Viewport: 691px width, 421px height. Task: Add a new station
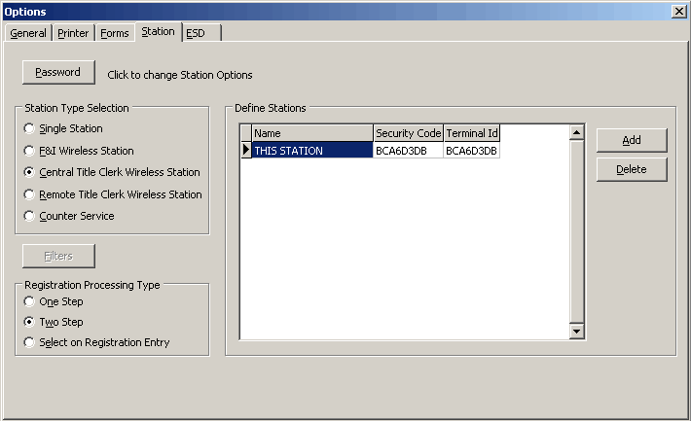point(632,140)
